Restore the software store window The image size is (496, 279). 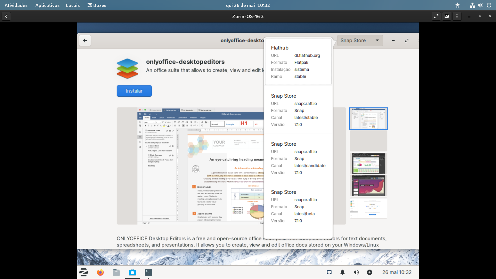click(407, 41)
